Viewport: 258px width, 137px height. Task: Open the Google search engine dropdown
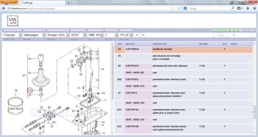tap(186, 8)
